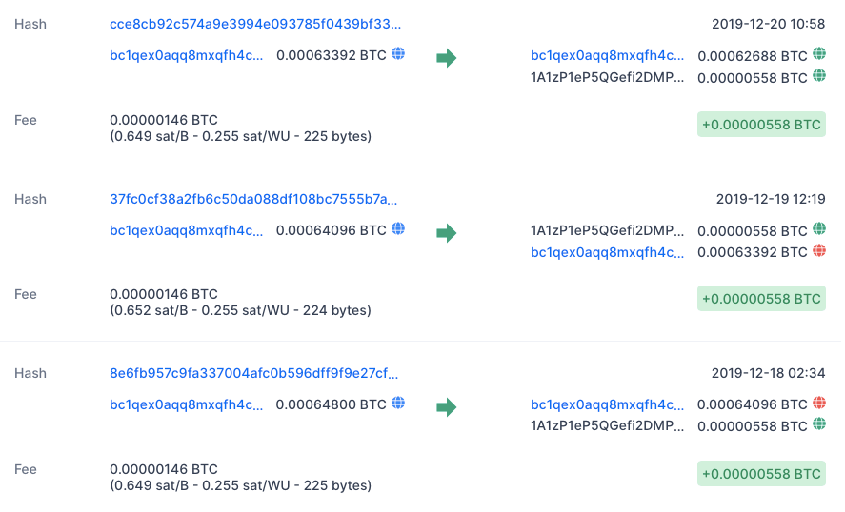The image size is (845, 512).
Task: Open output address bc1qex0aqq8 beside 0.00062688 BTC
Action: 607,55
